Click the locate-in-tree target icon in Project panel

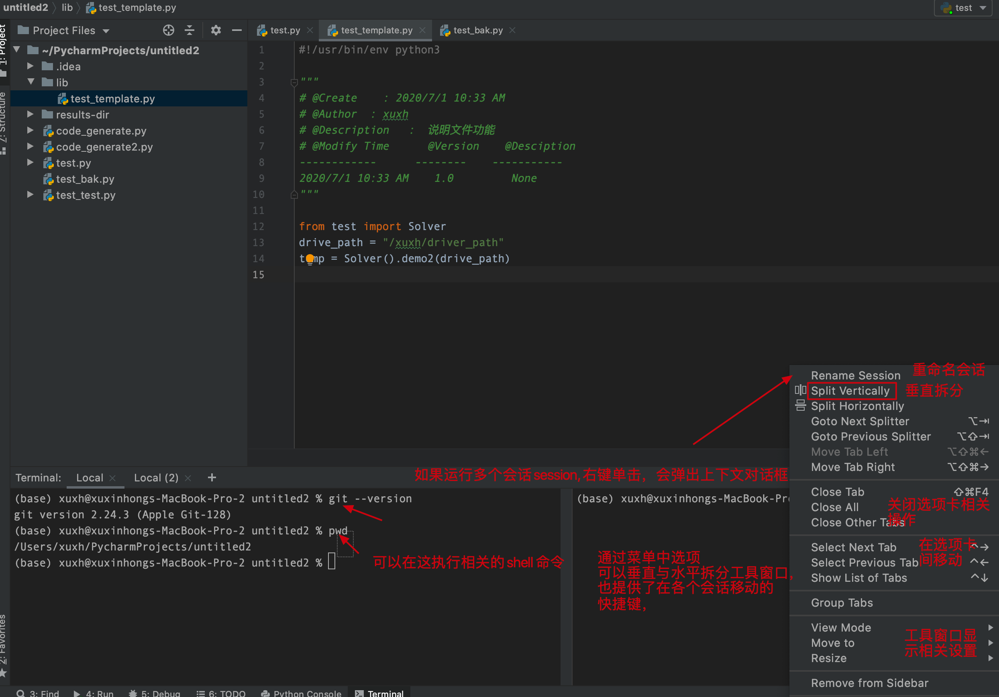click(168, 31)
